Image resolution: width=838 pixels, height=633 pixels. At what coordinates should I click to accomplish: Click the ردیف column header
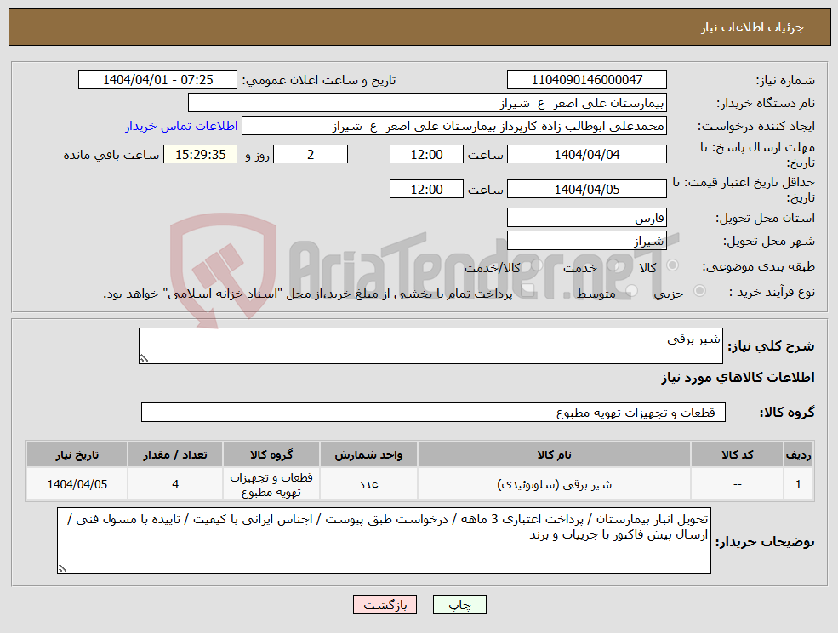point(798,455)
